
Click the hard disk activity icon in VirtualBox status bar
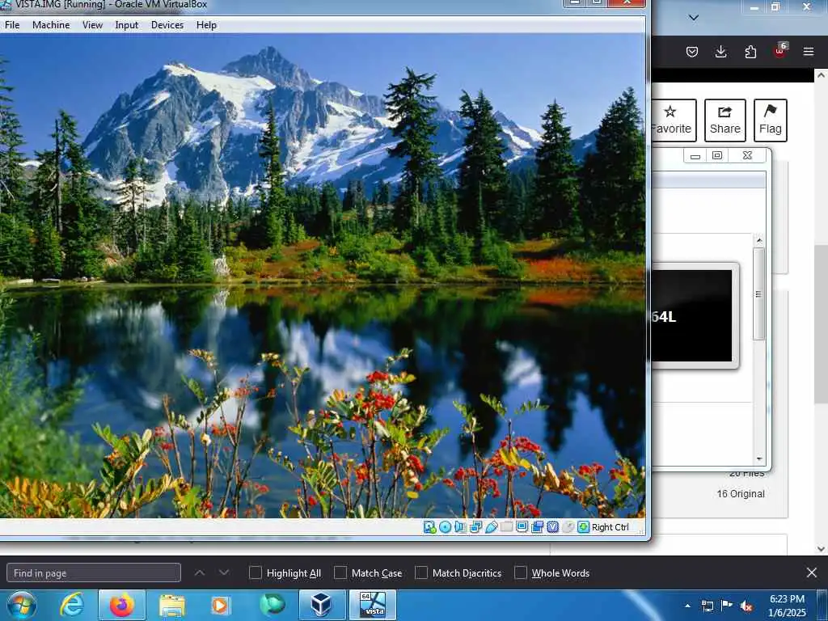(x=429, y=527)
